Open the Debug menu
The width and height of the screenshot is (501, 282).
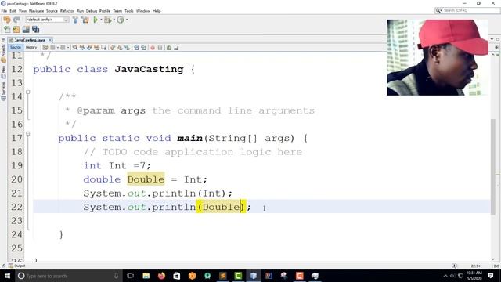(x=92, y=11)
